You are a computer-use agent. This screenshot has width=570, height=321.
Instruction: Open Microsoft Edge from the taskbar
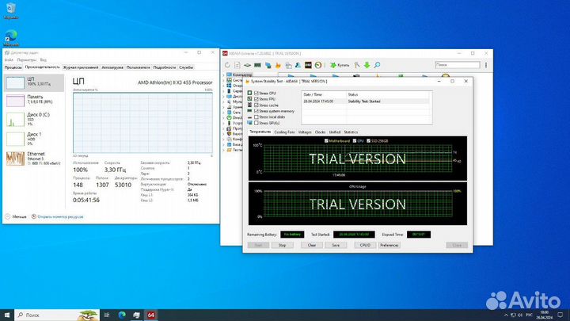123,314
